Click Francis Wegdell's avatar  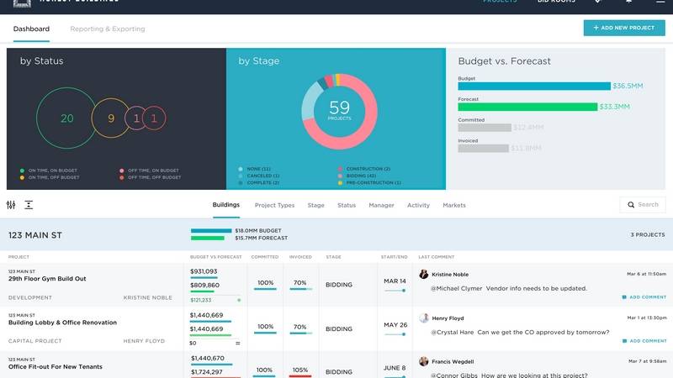tap(424, 361)
